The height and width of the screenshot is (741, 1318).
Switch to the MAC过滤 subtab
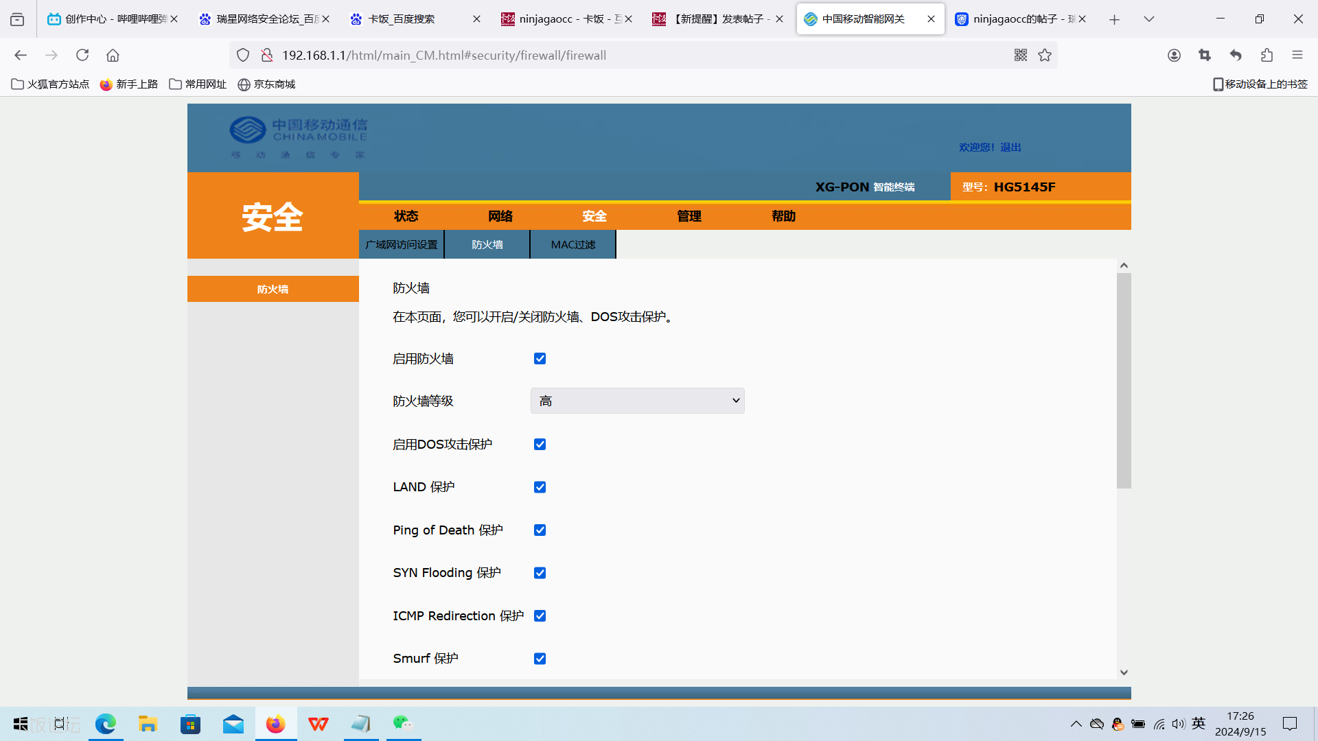(573, 244)
